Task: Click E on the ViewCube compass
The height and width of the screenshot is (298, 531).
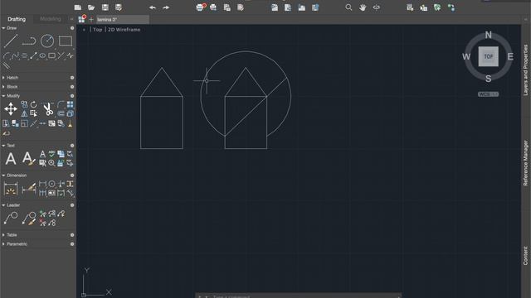Action: (510, 57)
